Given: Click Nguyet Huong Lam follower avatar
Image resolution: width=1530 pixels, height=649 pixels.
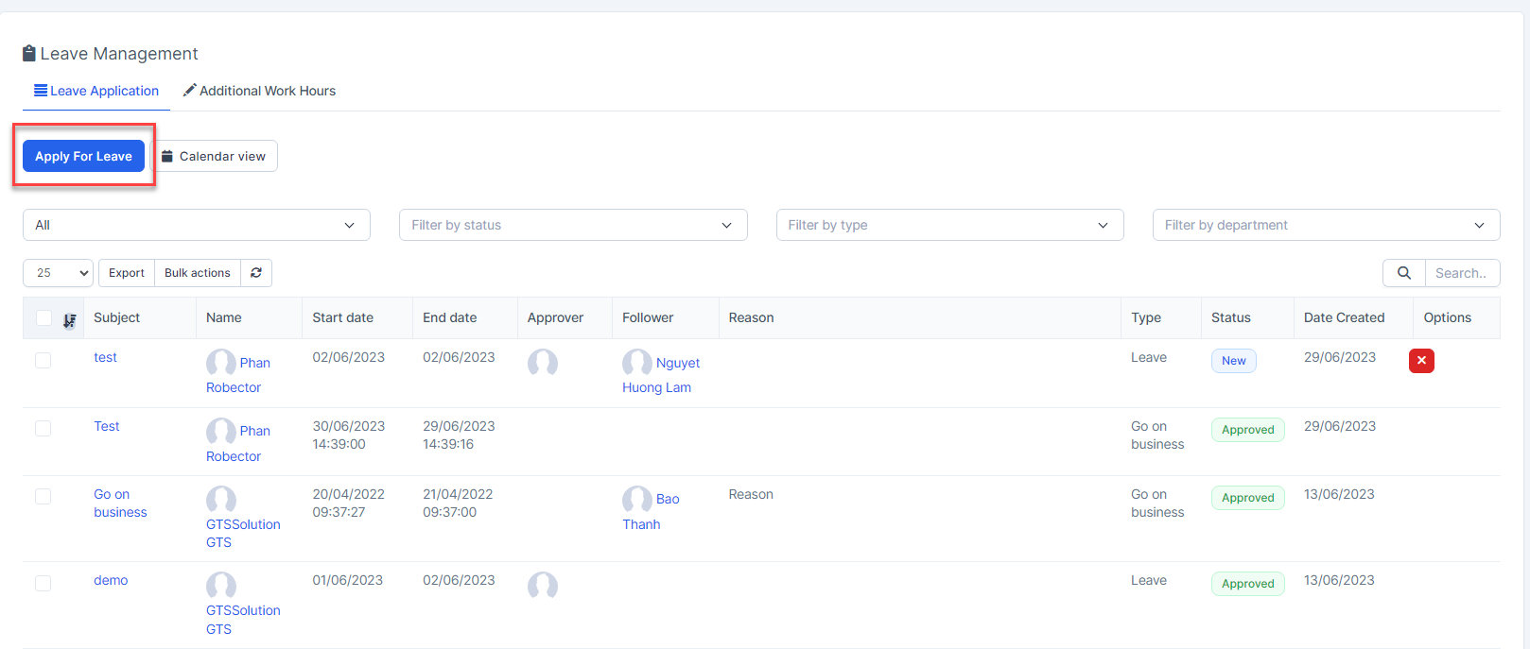Looking at the screenshot, I should [636, 363].
